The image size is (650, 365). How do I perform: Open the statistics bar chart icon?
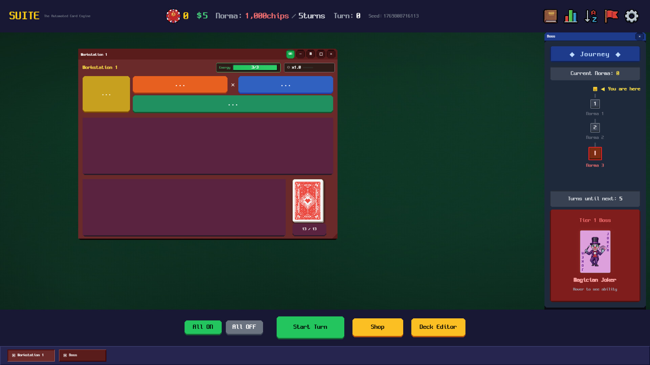[571, 16]
